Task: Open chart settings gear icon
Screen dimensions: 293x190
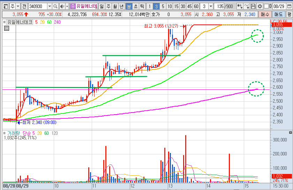Action: [x=260, y=7]
